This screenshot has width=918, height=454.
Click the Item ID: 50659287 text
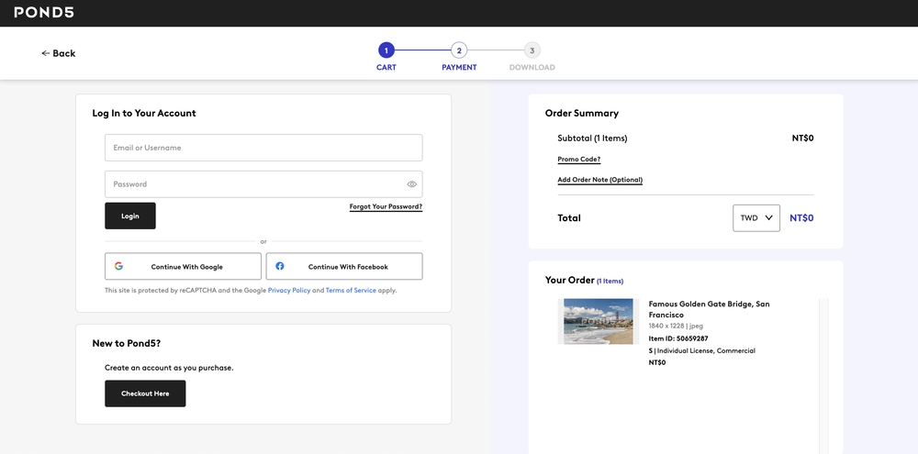[678, 338]
